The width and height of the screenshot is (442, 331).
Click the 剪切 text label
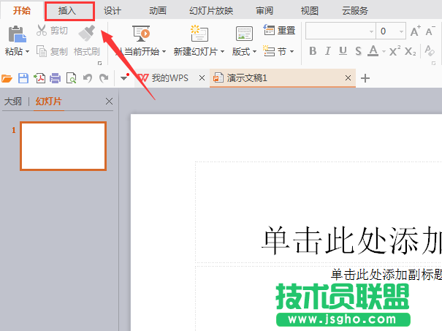(59, 31)
